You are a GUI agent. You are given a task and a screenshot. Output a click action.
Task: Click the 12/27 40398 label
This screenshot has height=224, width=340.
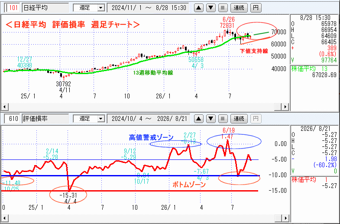(25, 62)
